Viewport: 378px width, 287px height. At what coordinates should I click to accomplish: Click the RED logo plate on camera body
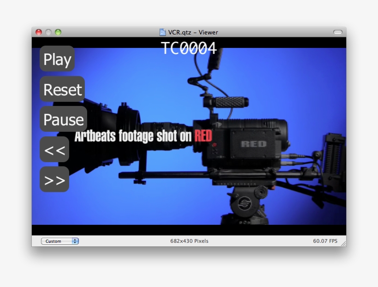(253, 144)
